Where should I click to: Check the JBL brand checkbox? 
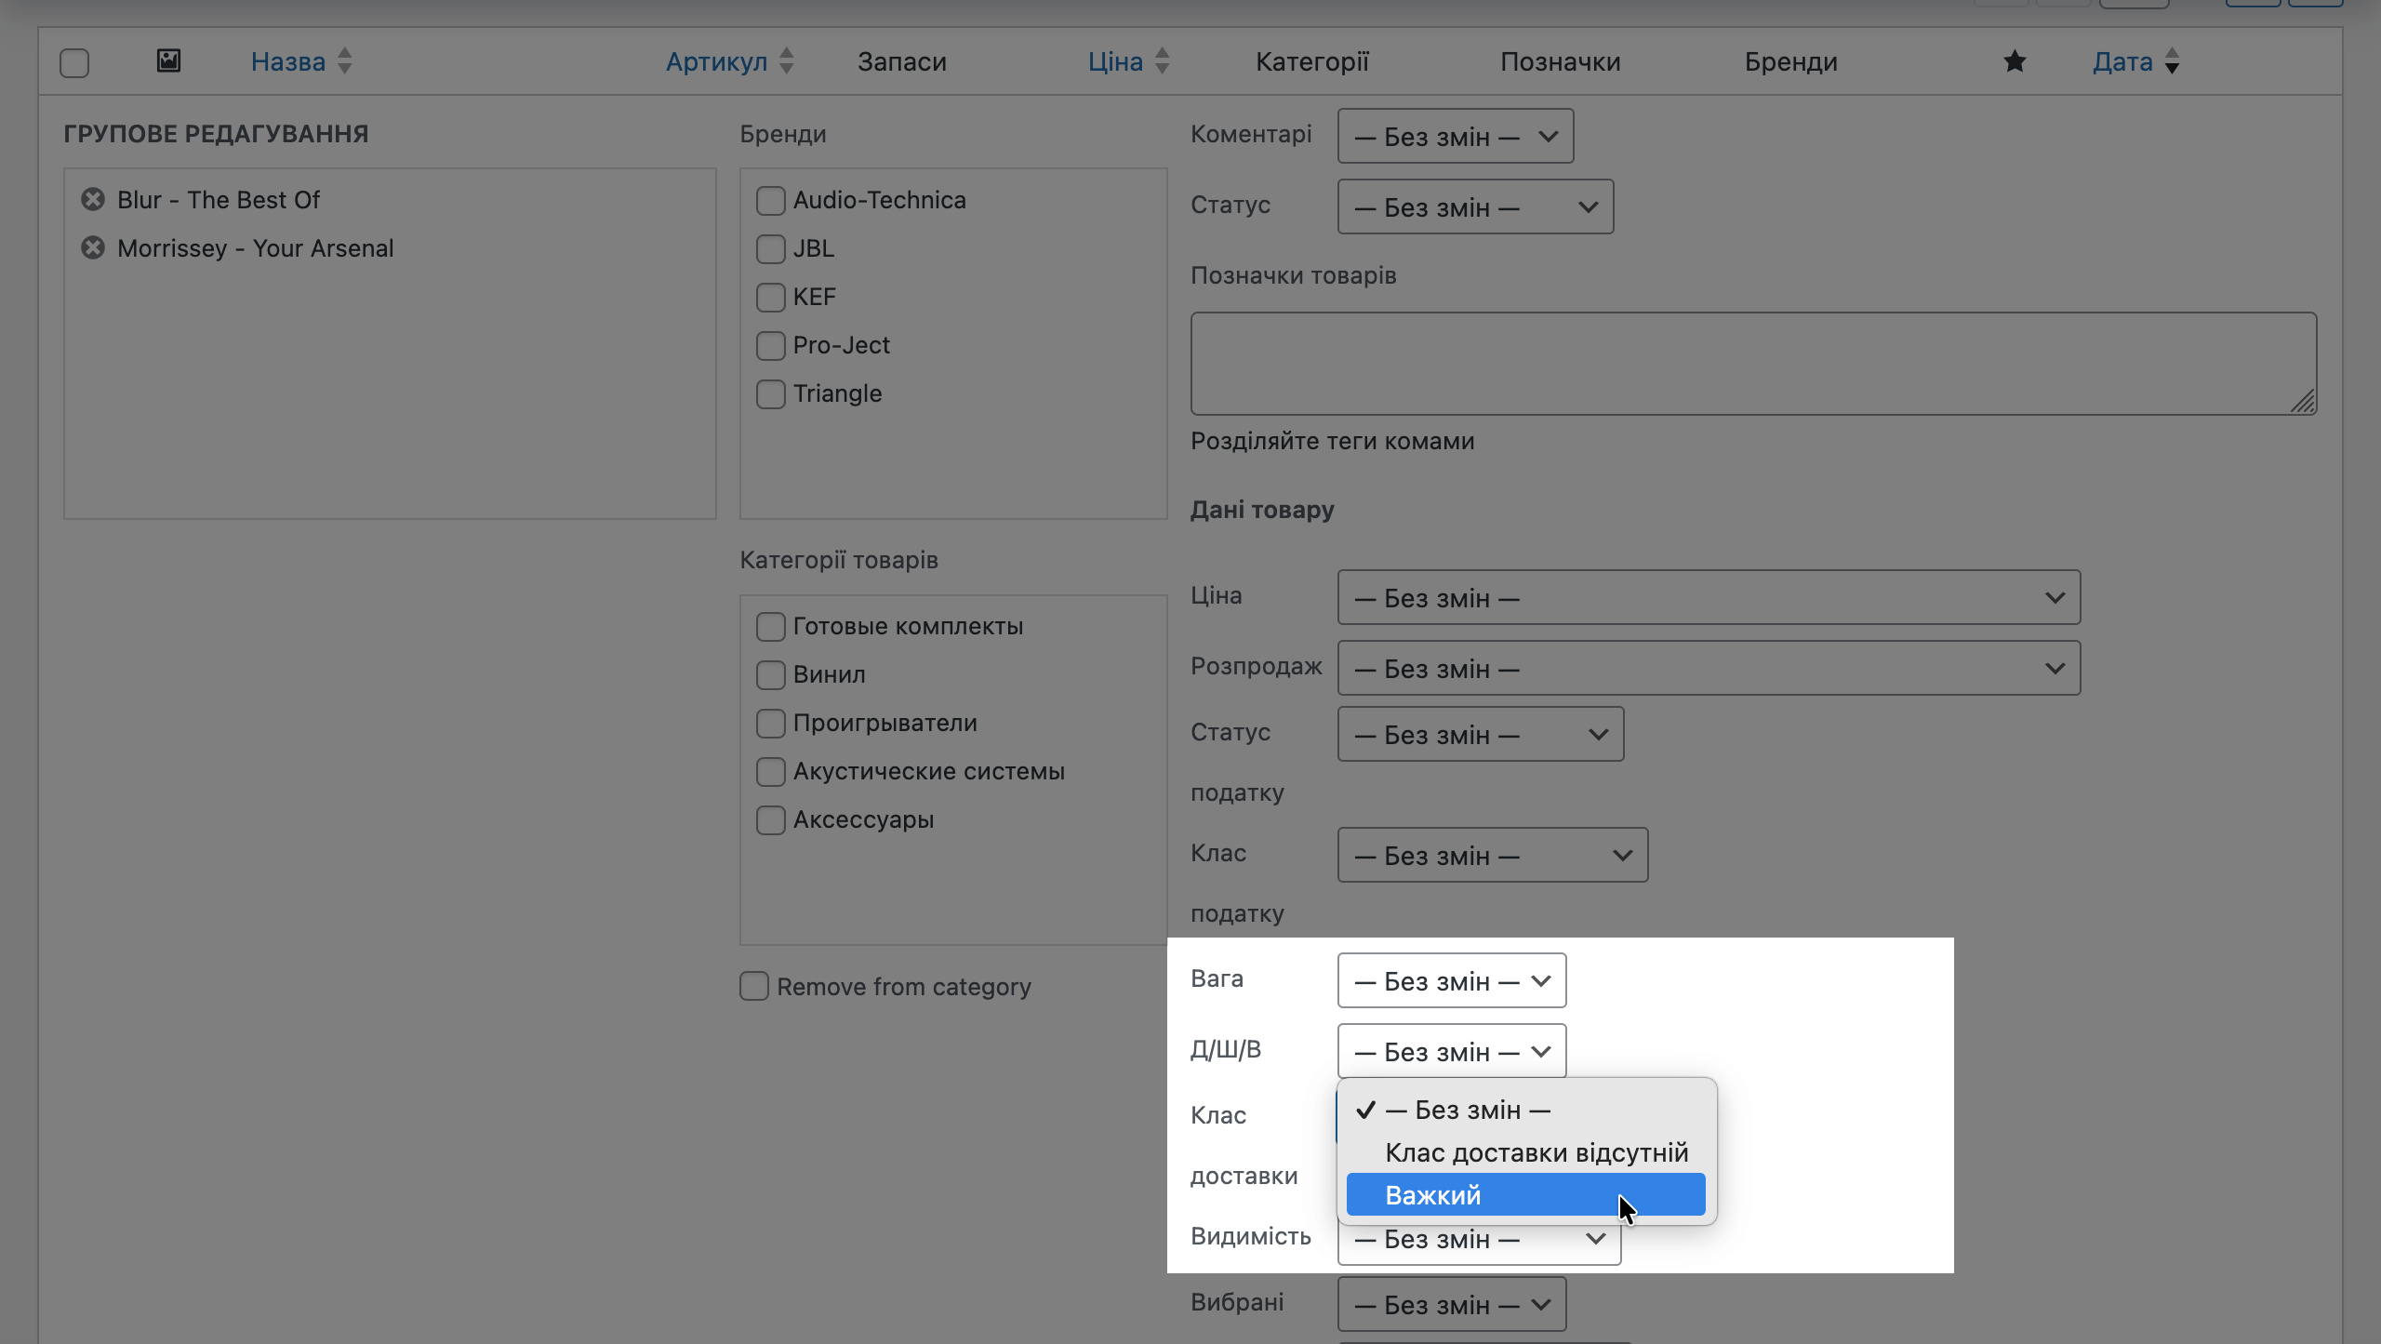[x=770, y=248]
